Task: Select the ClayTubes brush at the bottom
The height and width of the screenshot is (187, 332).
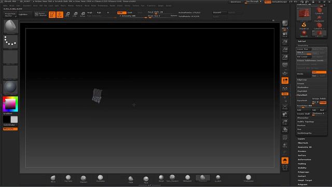Action: pos(68,179)
